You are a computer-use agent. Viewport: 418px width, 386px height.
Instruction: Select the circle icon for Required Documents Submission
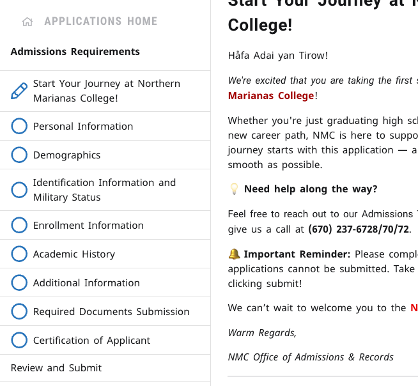[19, 312]
